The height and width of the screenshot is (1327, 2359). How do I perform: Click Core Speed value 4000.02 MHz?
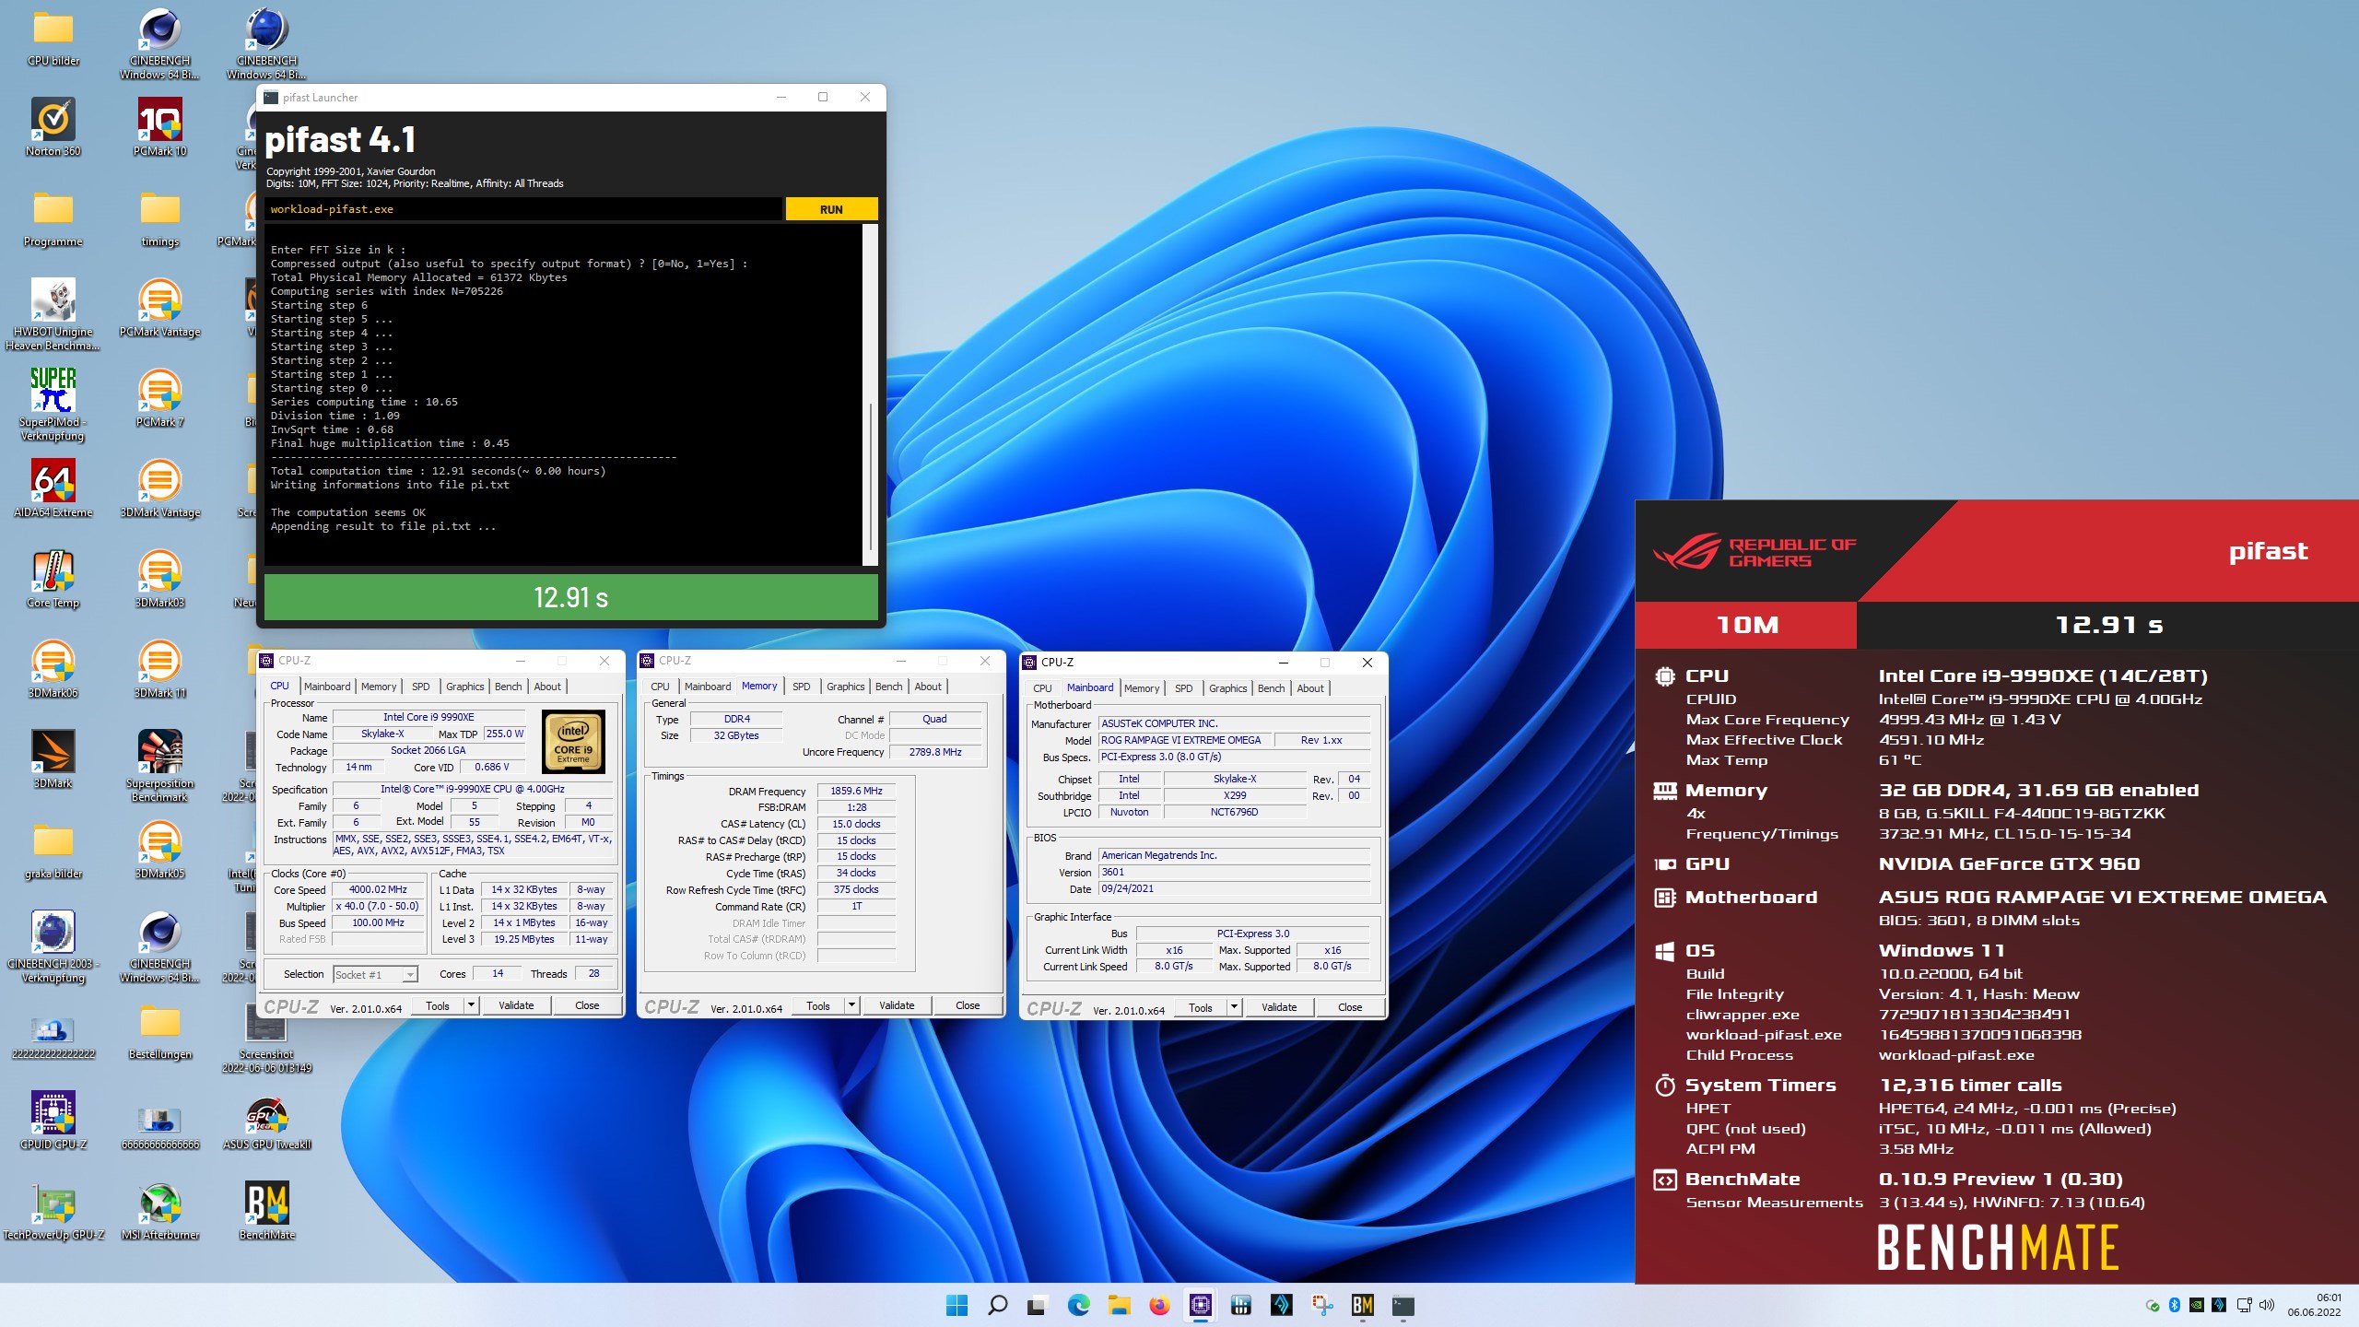tap(378, 889)
